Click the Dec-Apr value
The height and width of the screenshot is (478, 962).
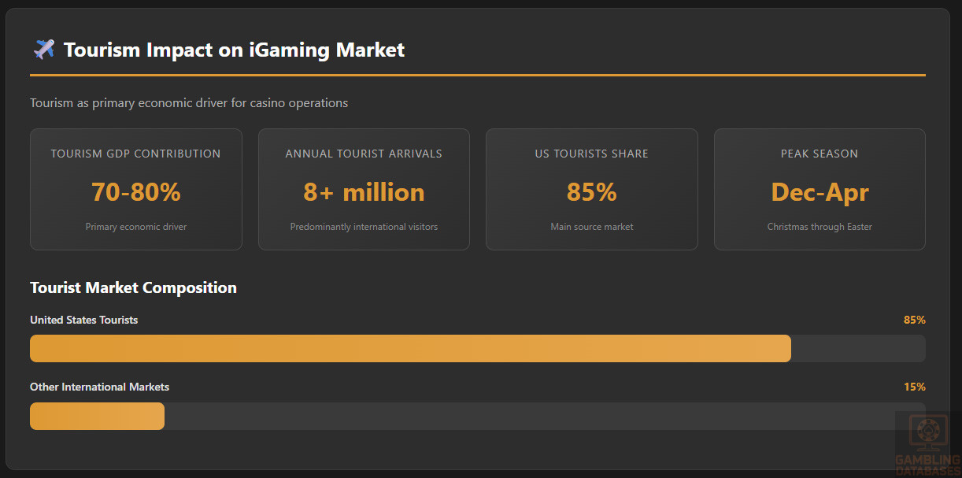[820, 192]
